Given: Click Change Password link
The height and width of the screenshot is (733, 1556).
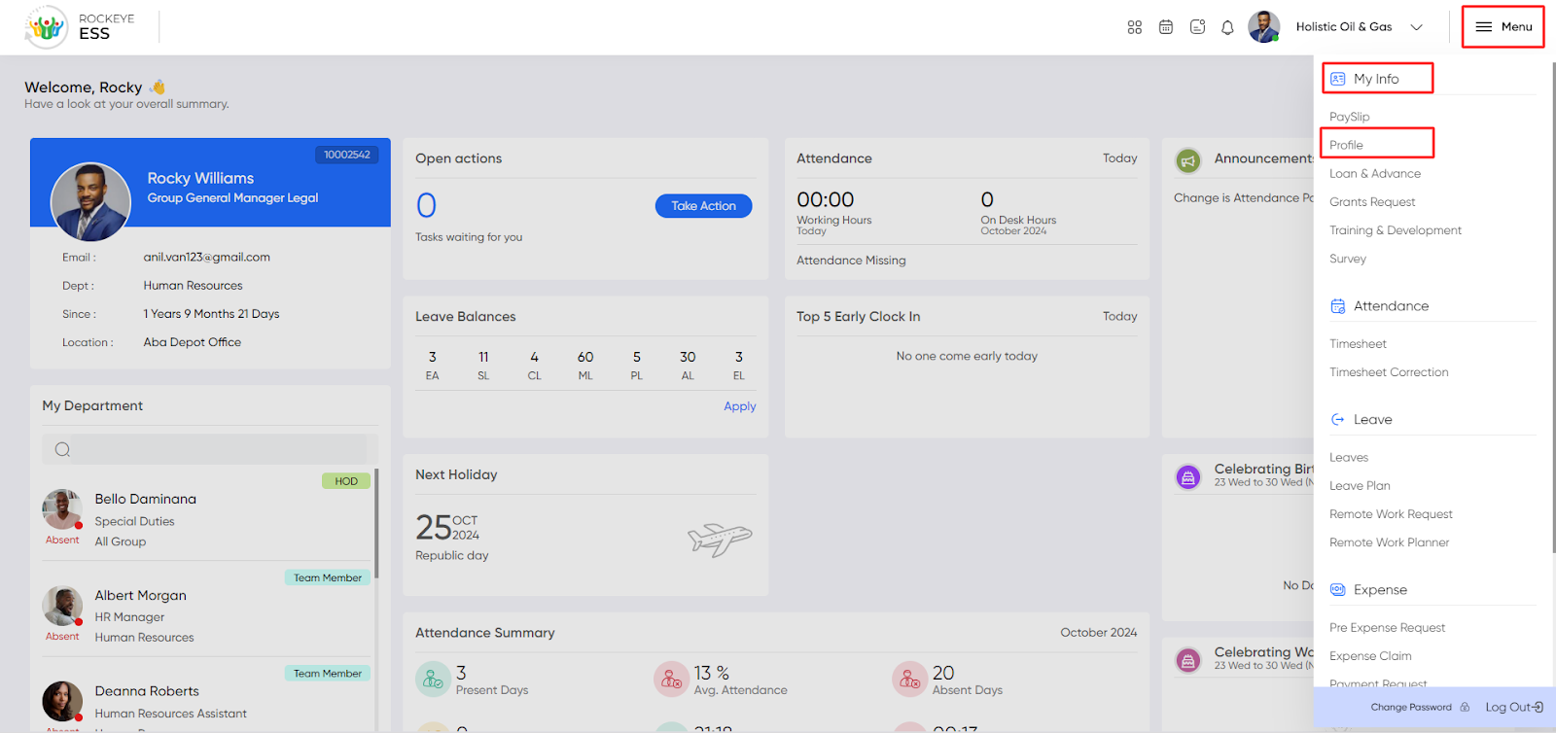Looking at the screenshot, I should tap(1411, 708).
